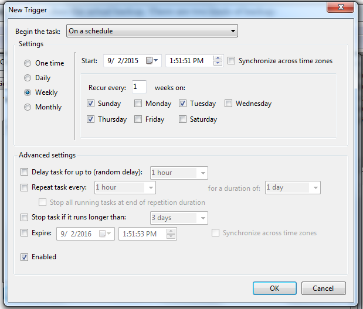Enable Delay task for up to random delay
The image size is (363, 309).
pyautogui.click(x=24, y=172)
